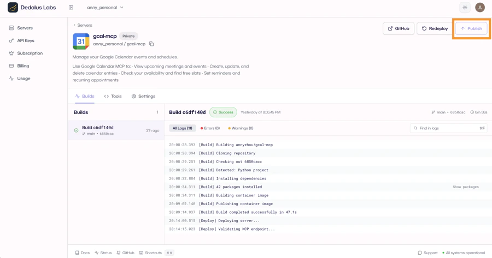Show All Logs (11) filter

182,128
